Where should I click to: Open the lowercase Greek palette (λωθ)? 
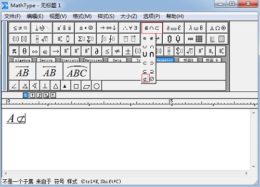click(x=196, y=28)
